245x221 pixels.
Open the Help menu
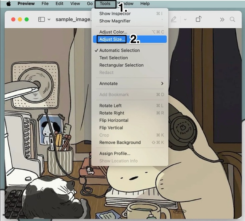pyautogui.click(x=145, y=3)
